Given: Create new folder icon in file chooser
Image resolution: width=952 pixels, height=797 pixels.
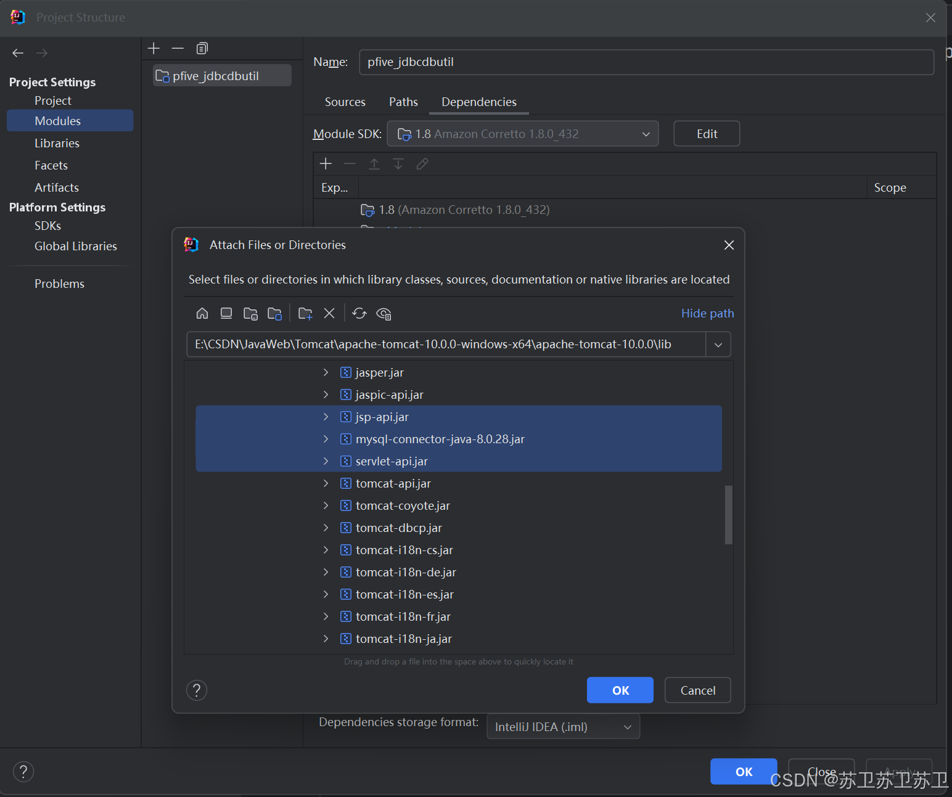Looking at the screenshot, I should pos(305,313).
